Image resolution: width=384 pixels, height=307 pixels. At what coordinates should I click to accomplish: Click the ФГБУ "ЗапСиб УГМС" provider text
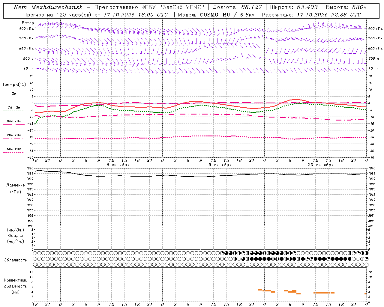[172, 7]
